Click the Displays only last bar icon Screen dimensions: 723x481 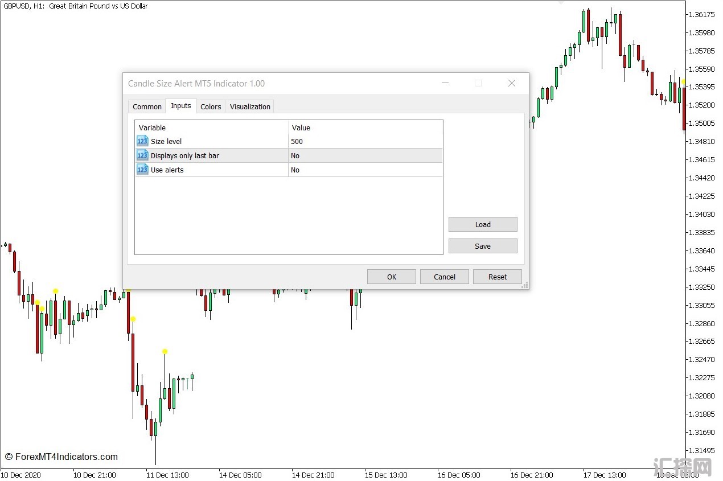point(142,155)
